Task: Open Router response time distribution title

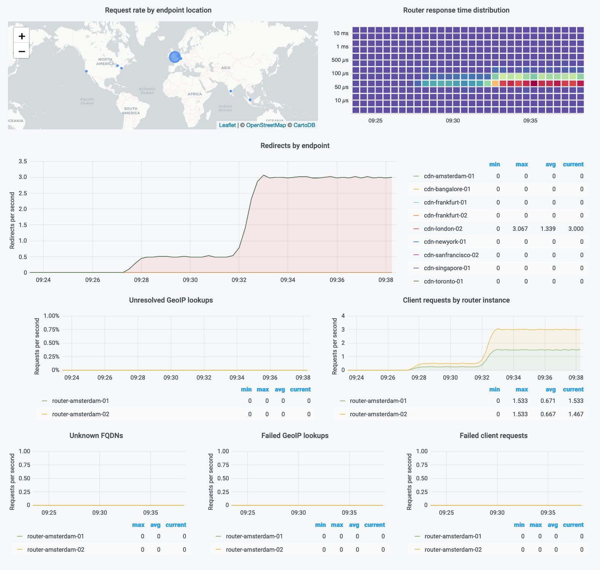Action: [x=456, y=10]
